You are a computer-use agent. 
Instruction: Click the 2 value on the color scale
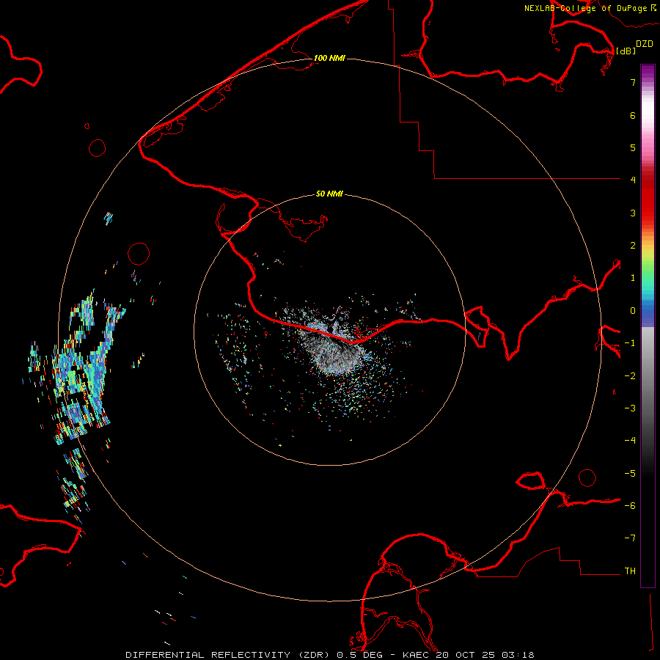click(633, 246)
